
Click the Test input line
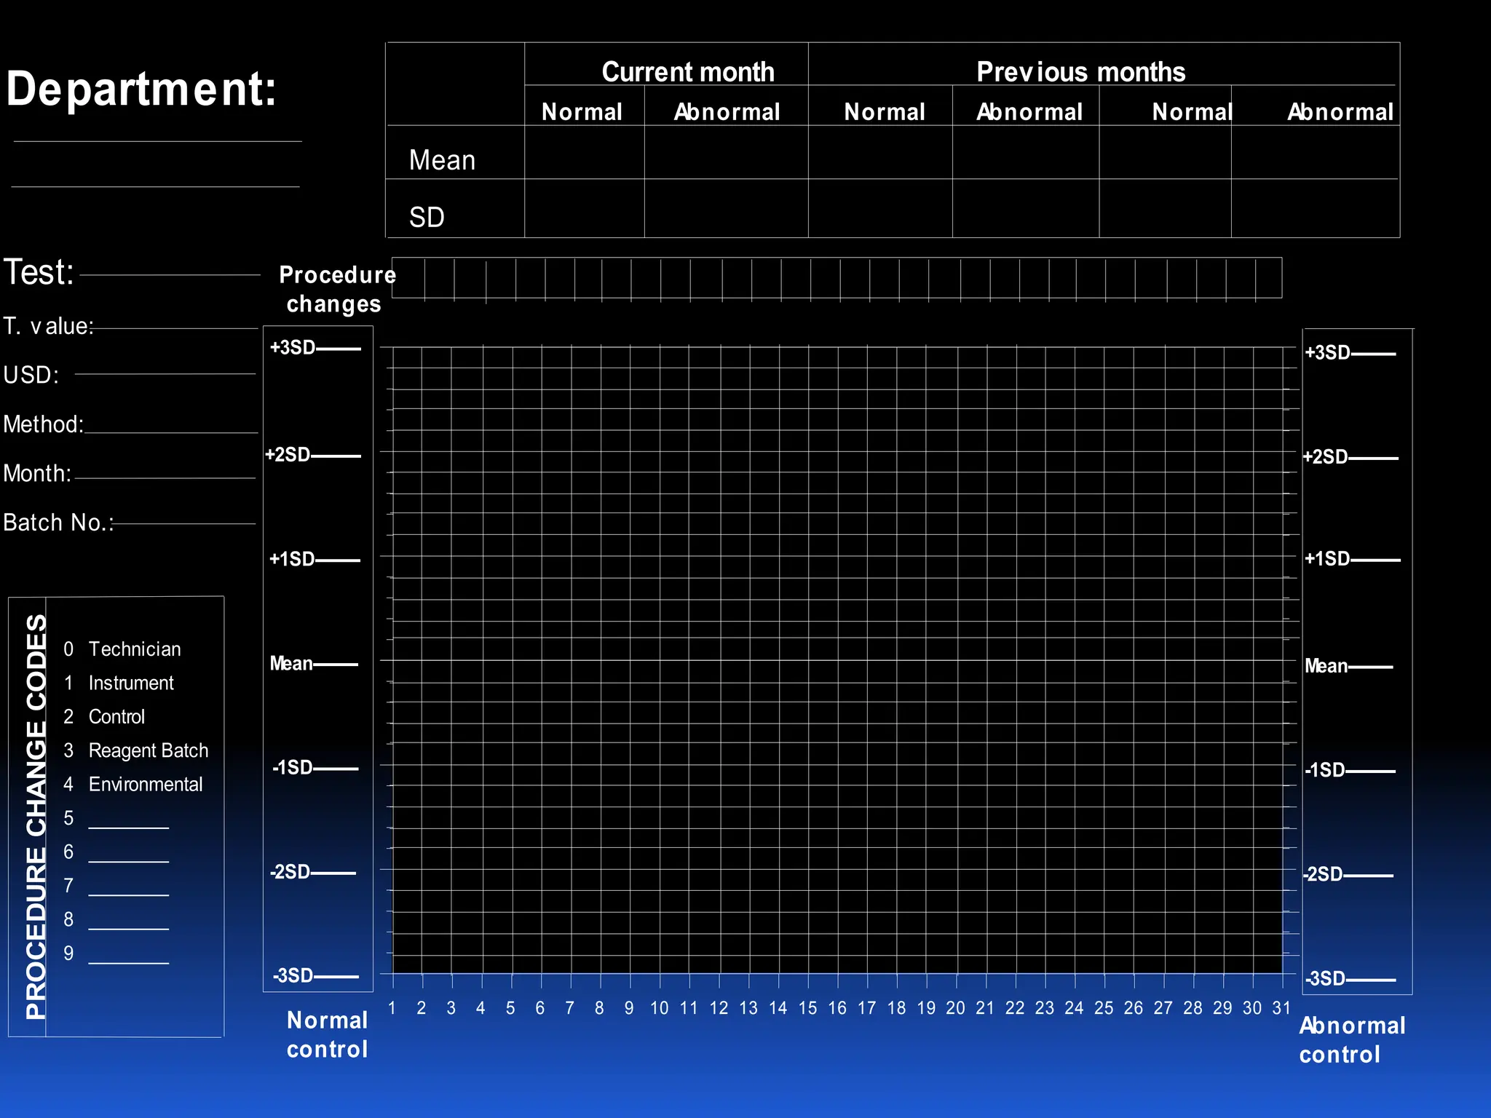[170, 274]
